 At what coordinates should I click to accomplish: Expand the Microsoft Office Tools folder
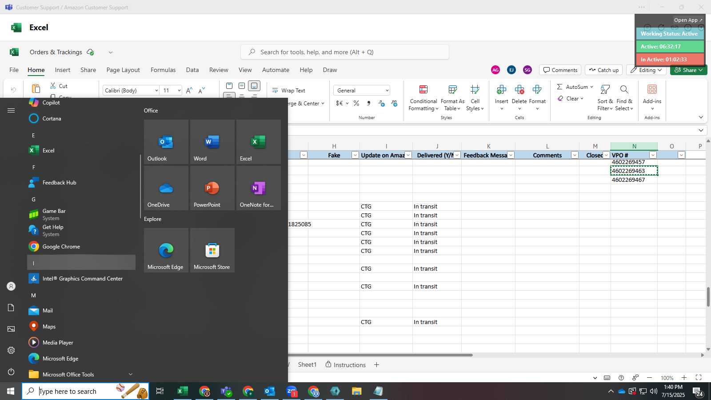click(x=81, y=374)
